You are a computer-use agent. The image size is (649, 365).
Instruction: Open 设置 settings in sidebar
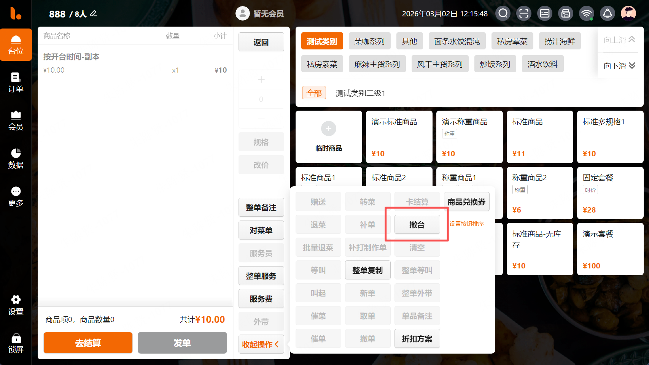16,305
